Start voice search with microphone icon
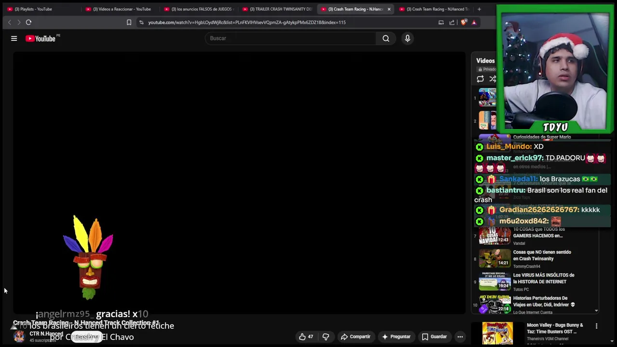 (407, 39)
